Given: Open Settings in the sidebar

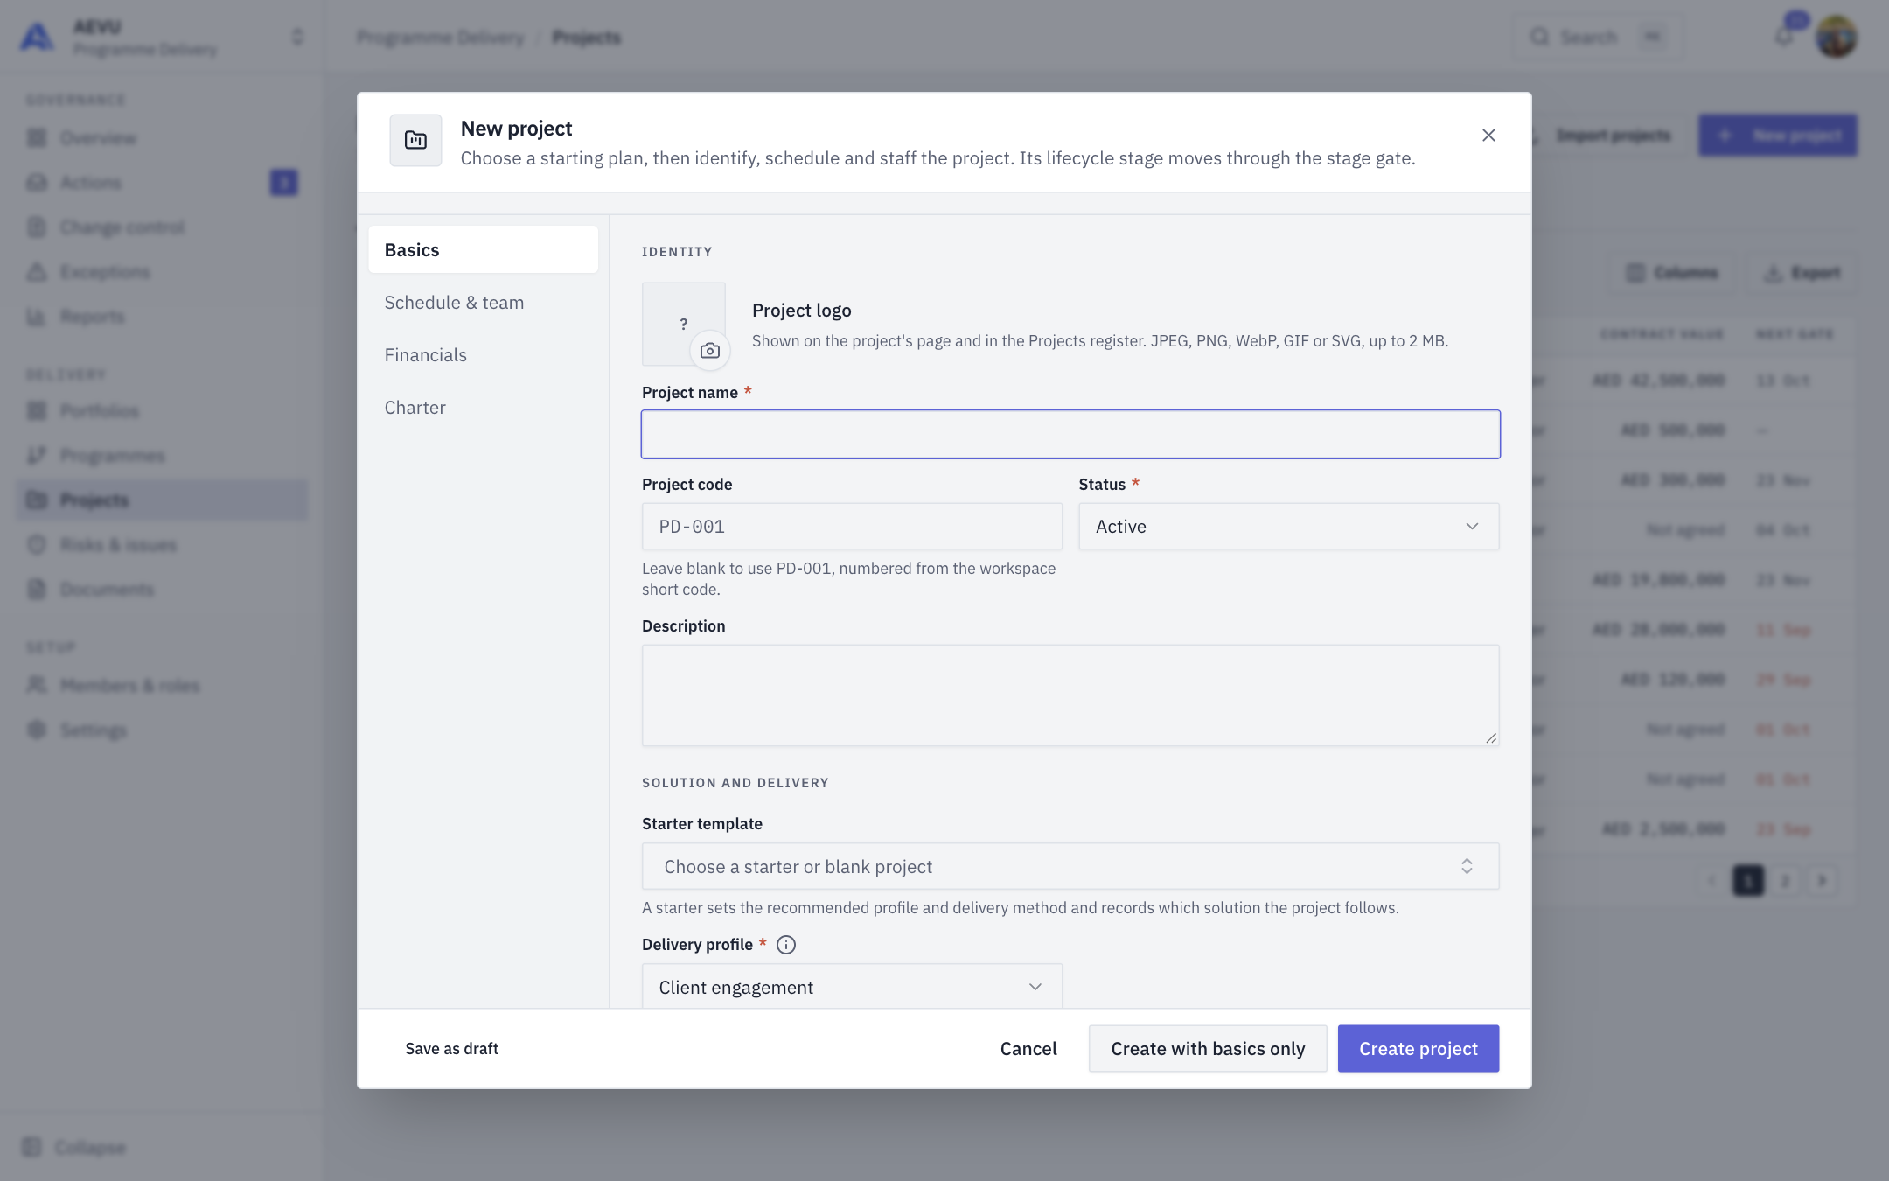Looking at the screenshot, I should [x=162, y=730].
